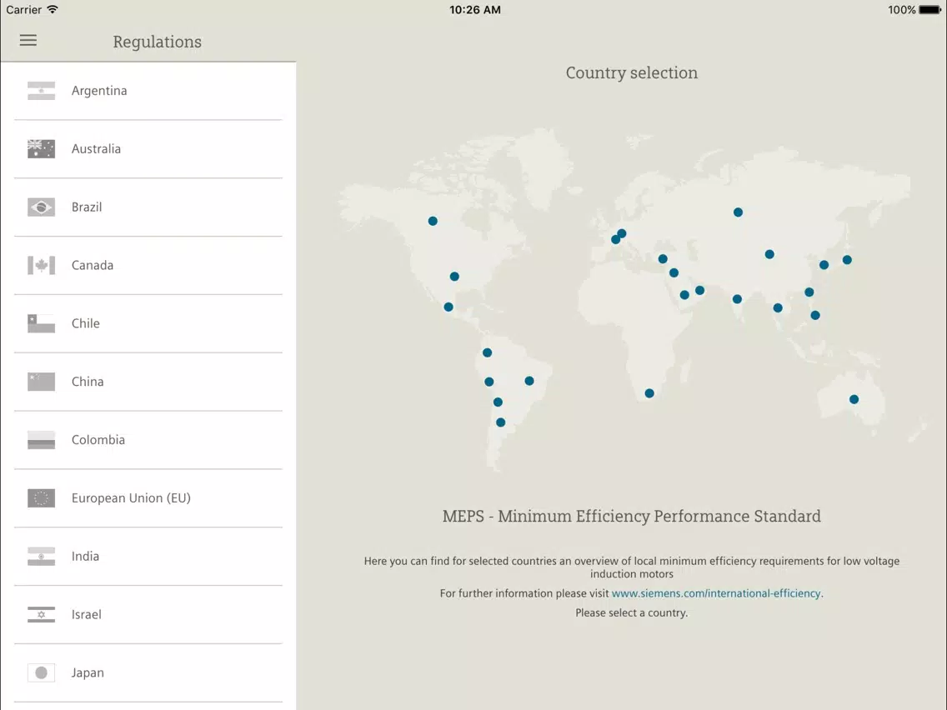Click the MEPS Minimum Efficiency Performance Standard heading
947x710 pixels.
point(632,516)
